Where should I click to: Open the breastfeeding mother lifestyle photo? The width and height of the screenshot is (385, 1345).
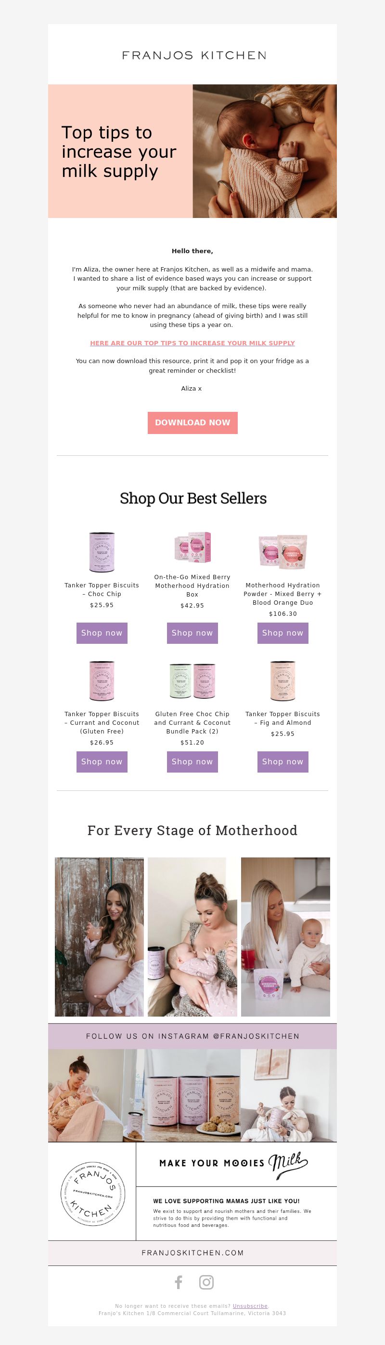pyautogui.click(x=192, y=936)
